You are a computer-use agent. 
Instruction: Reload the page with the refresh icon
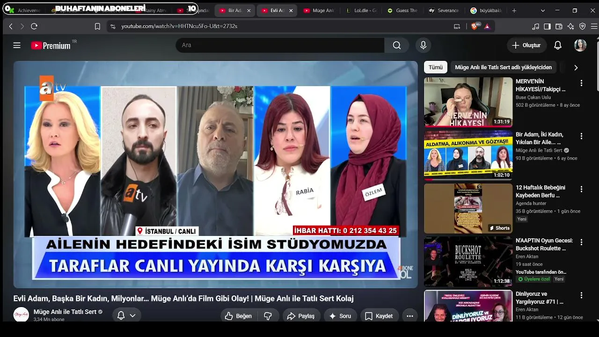coord(34,27)
